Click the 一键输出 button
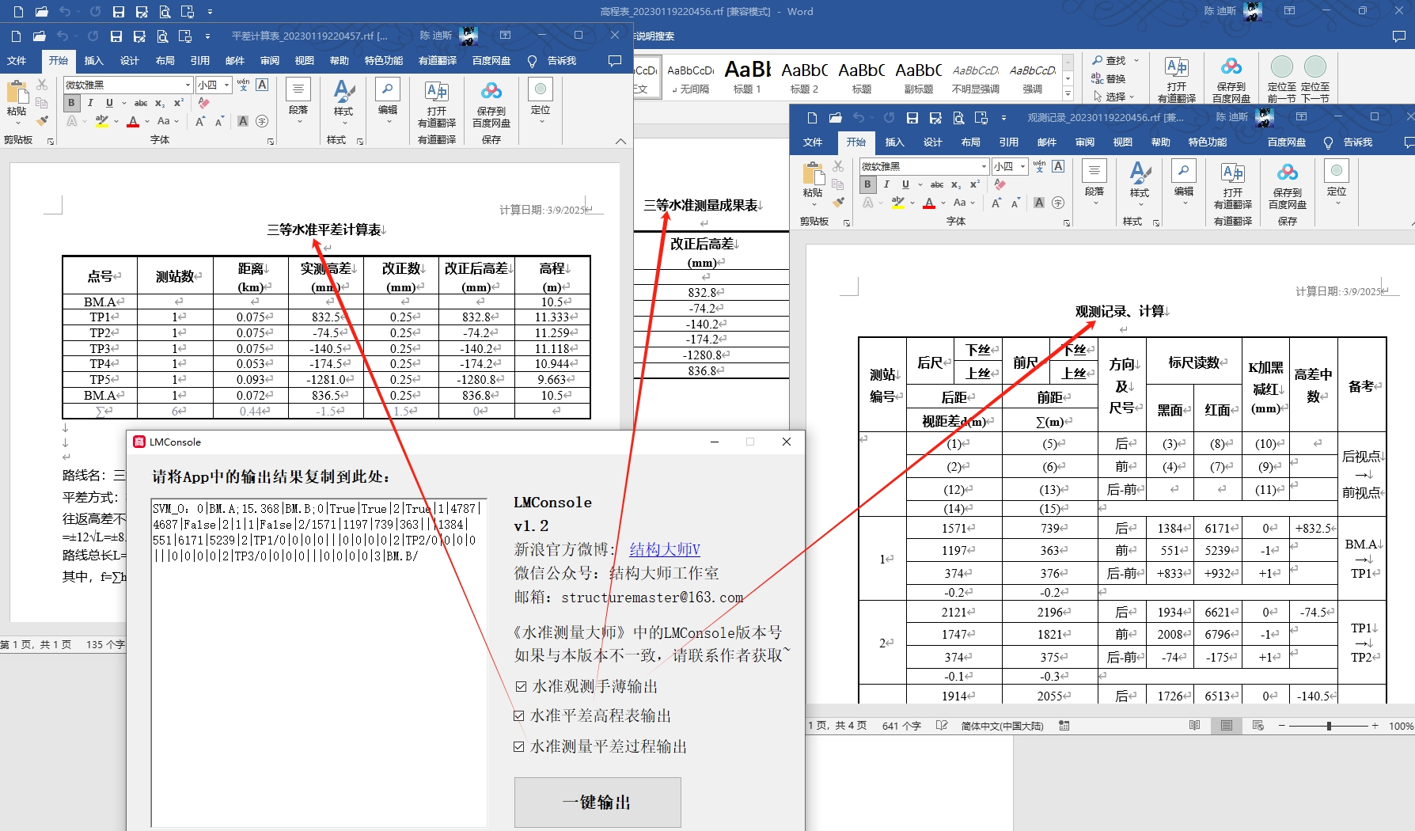1415x831 pixels. 597,802
